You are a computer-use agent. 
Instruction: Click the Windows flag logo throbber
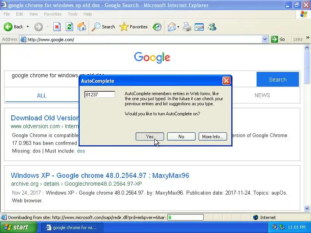click(304, 14)
